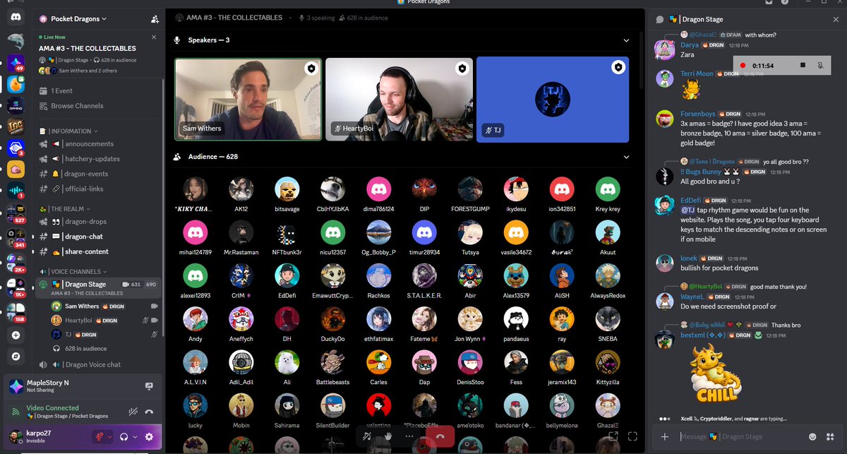Click Sam Withers video tile
This screenshot has height=454, width=847.
click(x=248, y=98)
